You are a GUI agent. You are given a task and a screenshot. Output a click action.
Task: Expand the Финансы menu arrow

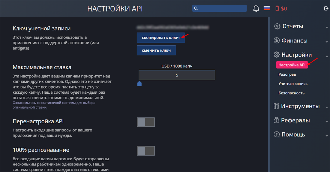point(327,42)
